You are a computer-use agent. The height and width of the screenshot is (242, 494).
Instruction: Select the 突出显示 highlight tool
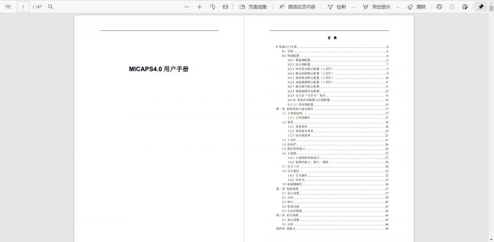coord(377,7)
